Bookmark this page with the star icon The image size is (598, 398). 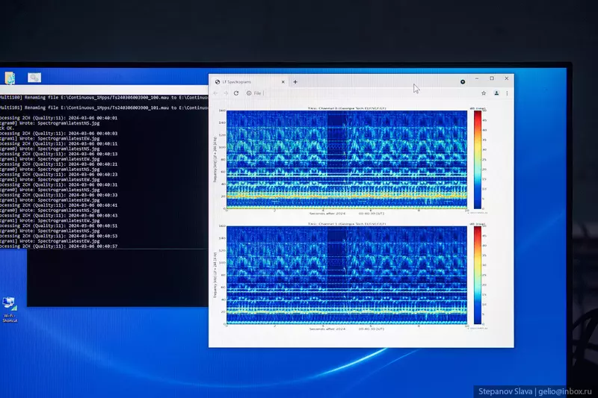(484, 93)
